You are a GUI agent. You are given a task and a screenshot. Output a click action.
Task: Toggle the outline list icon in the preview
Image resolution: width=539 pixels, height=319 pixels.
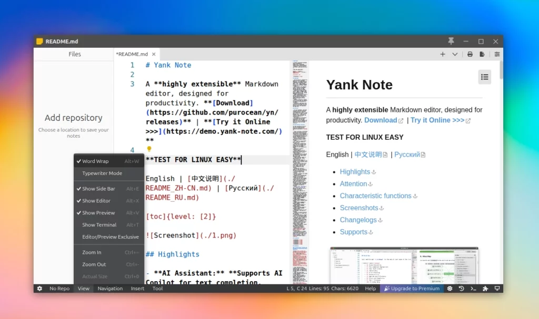[484, 77]
